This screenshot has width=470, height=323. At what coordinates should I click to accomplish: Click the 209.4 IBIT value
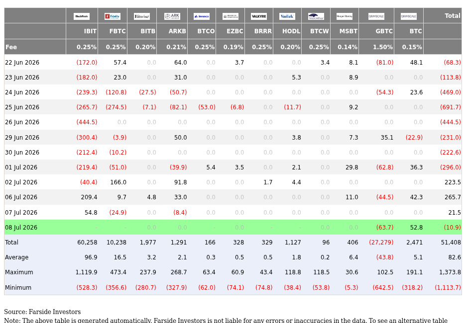pos(89,197)
